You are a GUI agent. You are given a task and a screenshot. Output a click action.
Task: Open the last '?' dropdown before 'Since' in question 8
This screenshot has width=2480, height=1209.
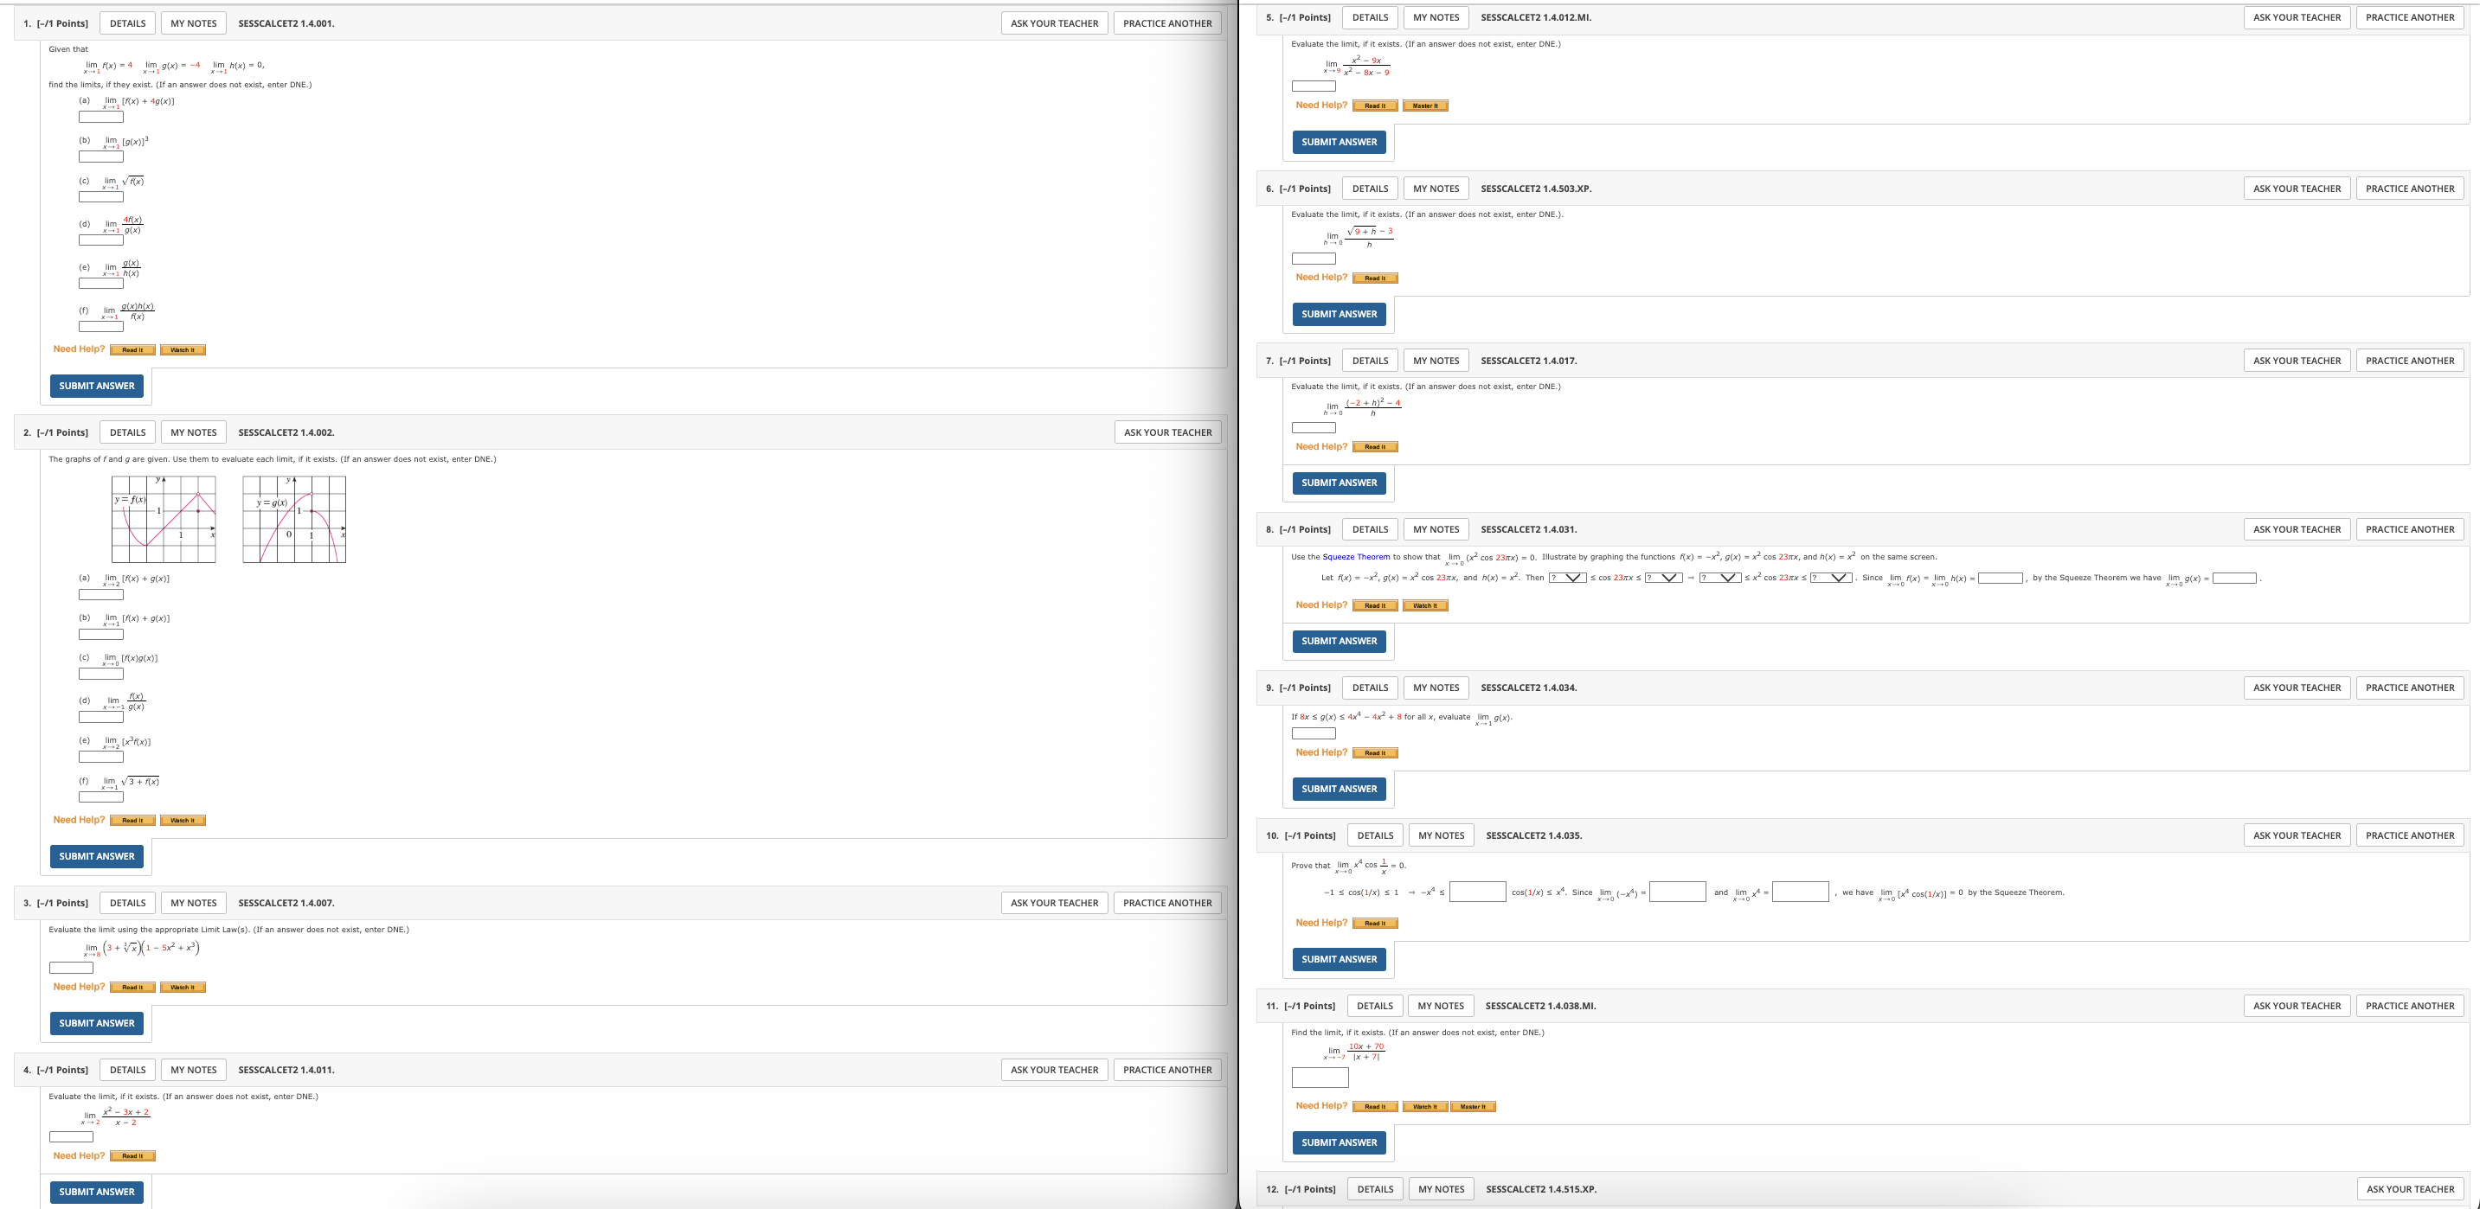[1831, 578]
